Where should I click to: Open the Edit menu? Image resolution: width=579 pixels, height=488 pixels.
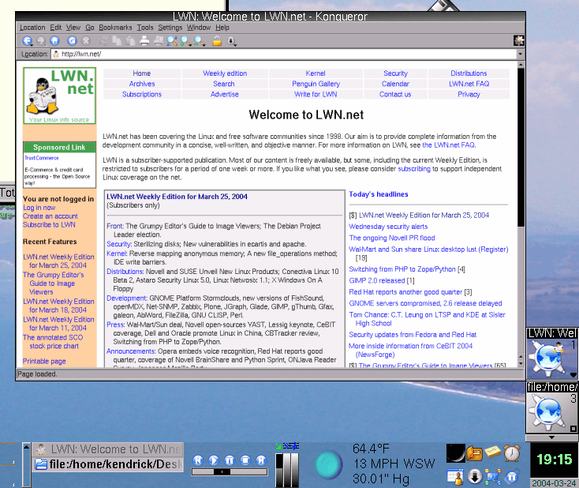click(56, 28)
